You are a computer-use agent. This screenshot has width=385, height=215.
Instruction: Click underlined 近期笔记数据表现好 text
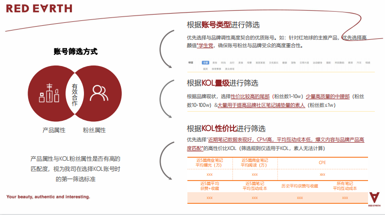(230, 140)
